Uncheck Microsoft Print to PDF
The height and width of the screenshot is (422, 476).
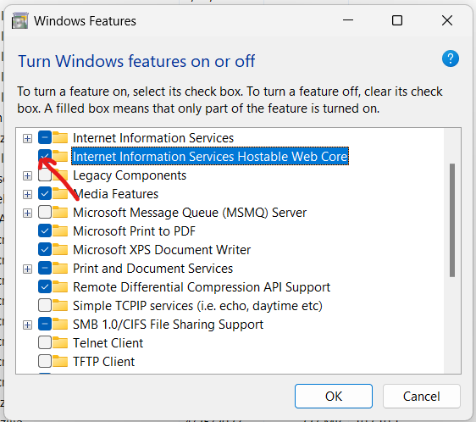[x=45, y=231]
